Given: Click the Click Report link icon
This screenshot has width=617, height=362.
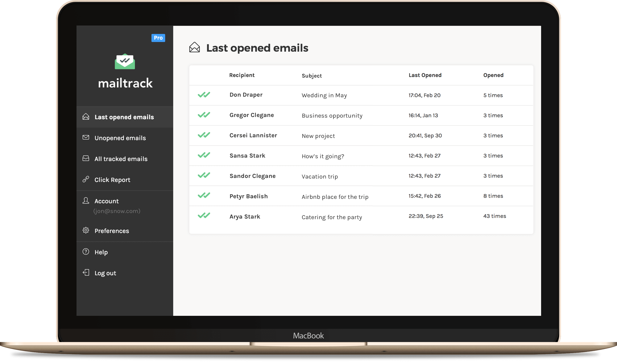Looking at the screenshot, I should click(86, 179).
